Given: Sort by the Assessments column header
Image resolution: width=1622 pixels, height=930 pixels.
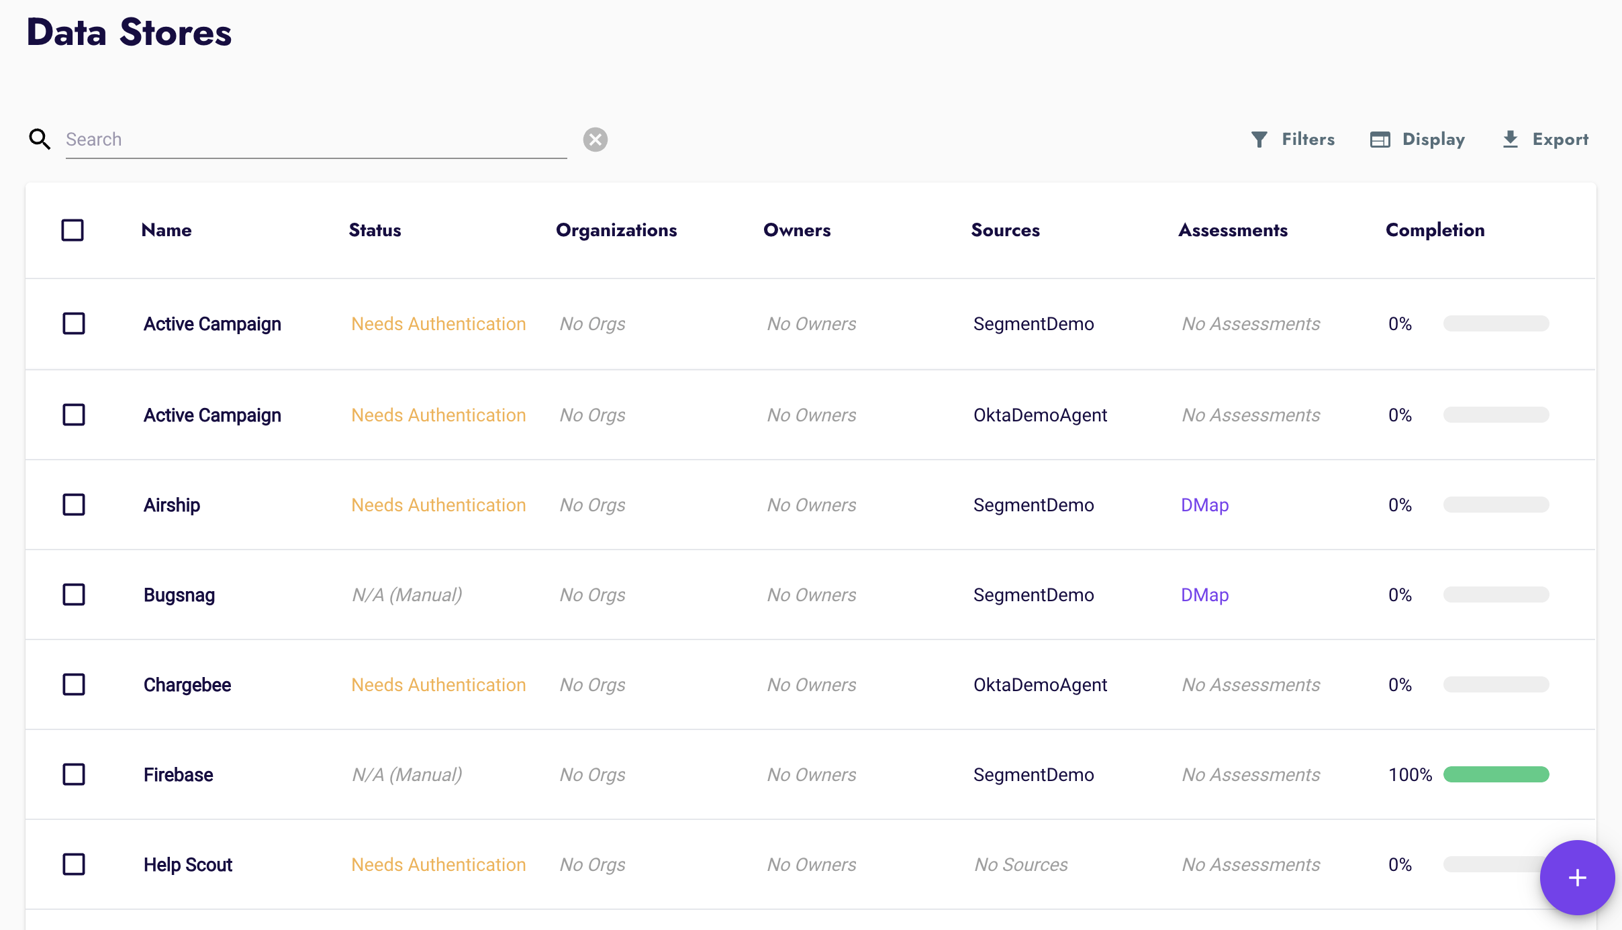Looking at the screenshot, I should pyautogui.click(x=1233, y=230).
